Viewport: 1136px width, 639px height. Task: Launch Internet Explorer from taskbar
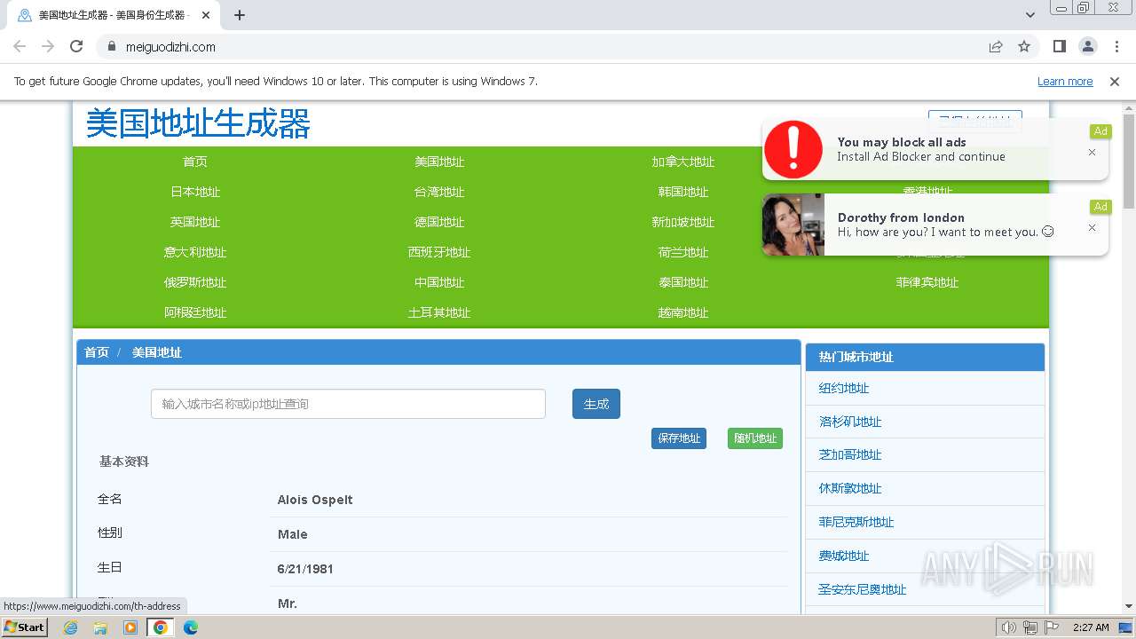71,627
